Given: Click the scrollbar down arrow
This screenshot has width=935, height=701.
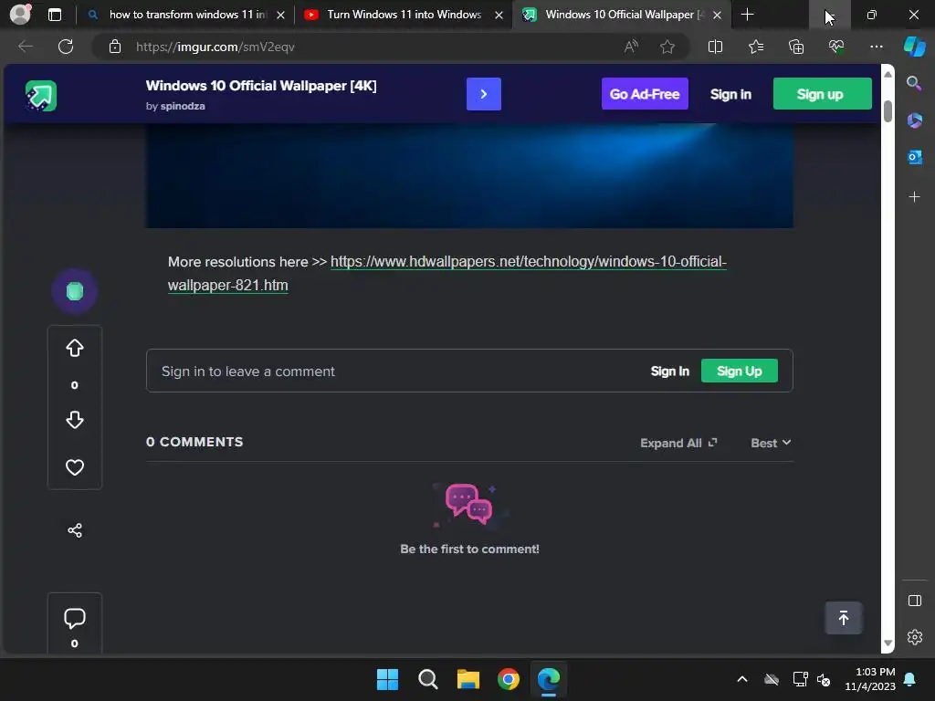Looking at the screenshot, I should (888, 643).
